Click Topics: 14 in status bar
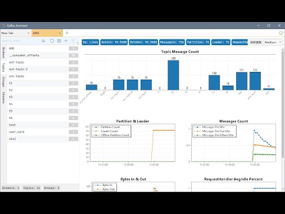285x214 pixels. tap(31, 188)
